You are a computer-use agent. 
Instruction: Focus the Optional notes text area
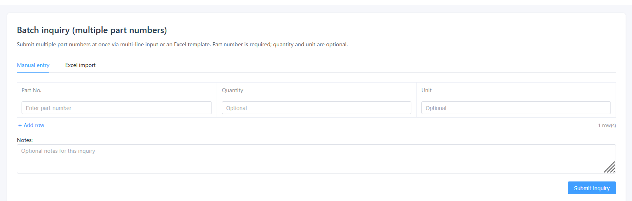coord(316,159)
